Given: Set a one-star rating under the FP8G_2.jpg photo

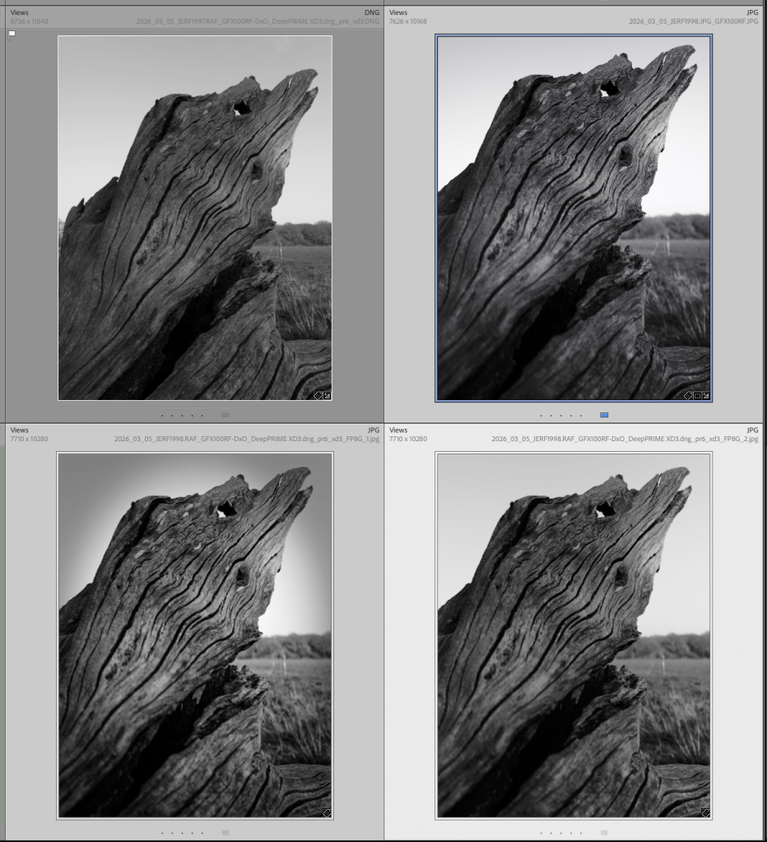Looking at the screenshot, I should click(541, 833).
